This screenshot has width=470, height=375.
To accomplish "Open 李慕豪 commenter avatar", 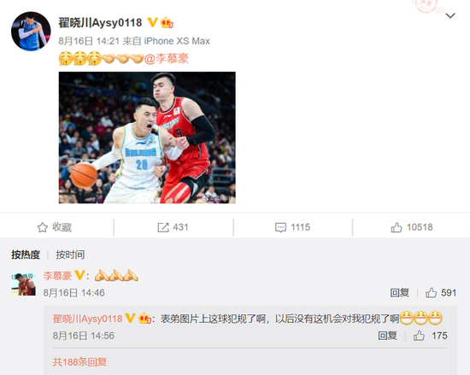I will pyautogui.click(x=24, y=284).
